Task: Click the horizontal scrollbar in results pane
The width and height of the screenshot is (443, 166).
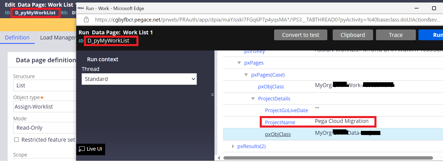Action: pyautogui.click(x=328, y=158)
